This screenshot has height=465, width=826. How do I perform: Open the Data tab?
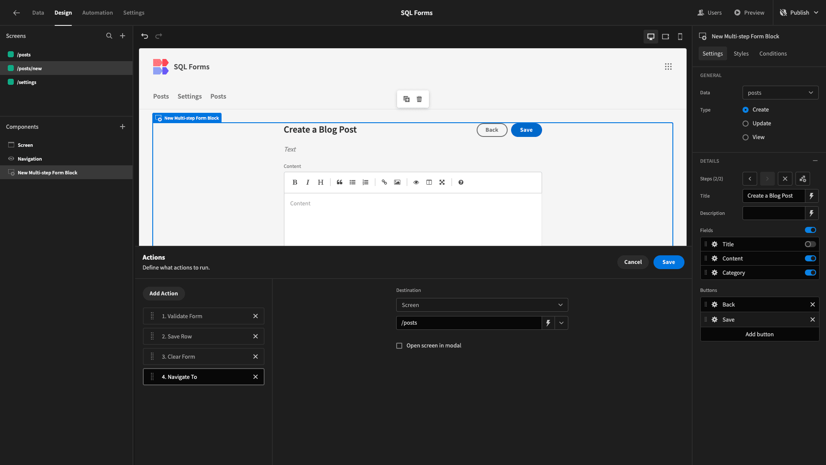tap(38, 13)
